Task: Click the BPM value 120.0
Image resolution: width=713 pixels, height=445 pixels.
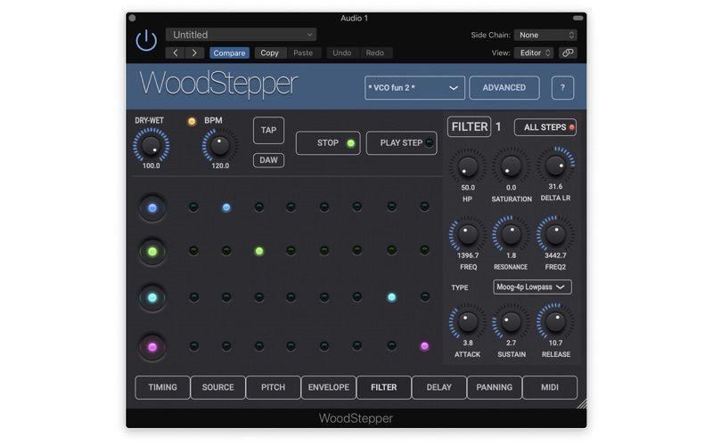Action: pos(220,166)
